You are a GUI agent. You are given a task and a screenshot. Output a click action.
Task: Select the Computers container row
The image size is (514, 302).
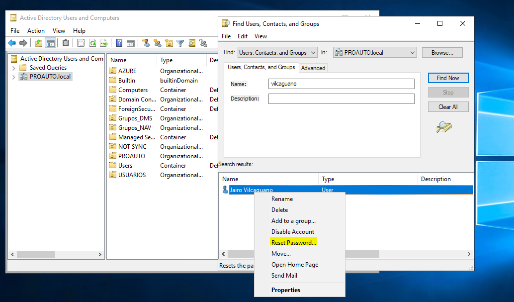[163, 90]
